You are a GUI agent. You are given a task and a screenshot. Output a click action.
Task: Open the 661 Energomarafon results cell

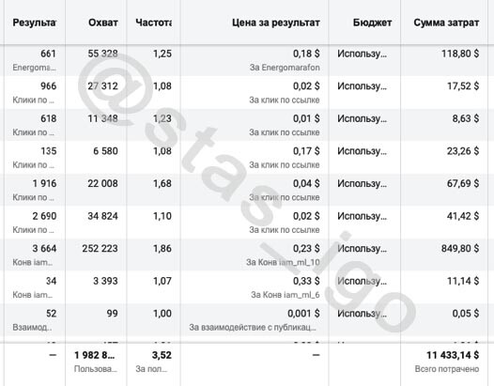pos(35,60)
